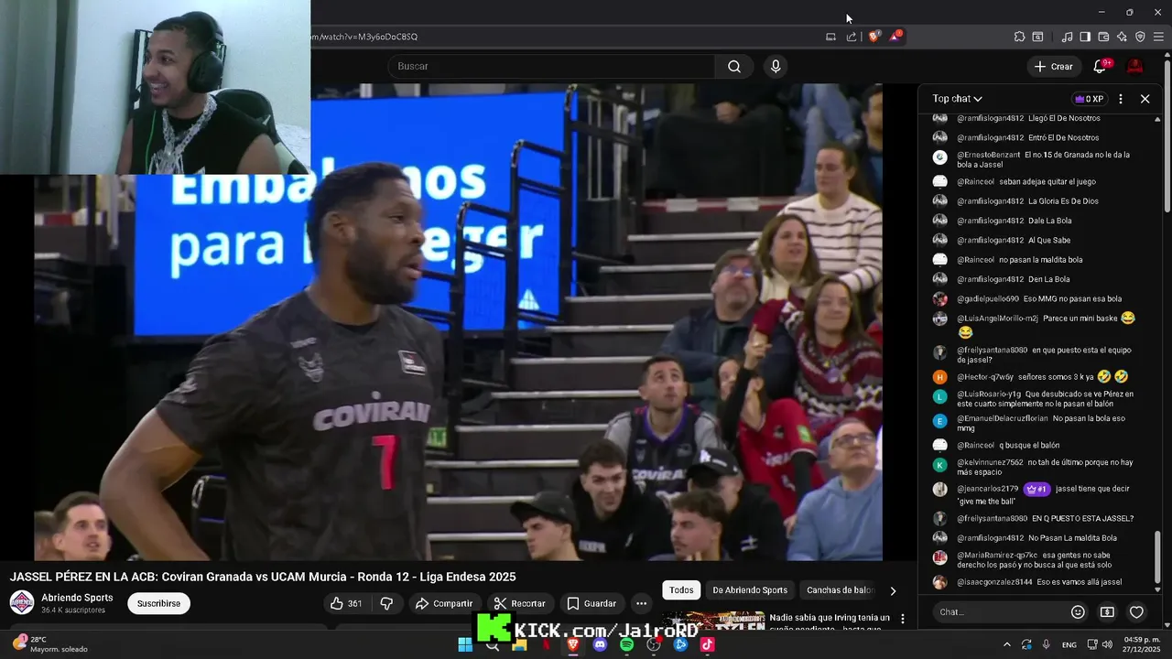Open Brave VPN shield icon
This screenshot has width=1172, height=659.
pyautogui.click(x=1140, y=37)
